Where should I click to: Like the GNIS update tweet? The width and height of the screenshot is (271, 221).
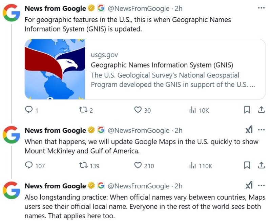coord(138,110)
